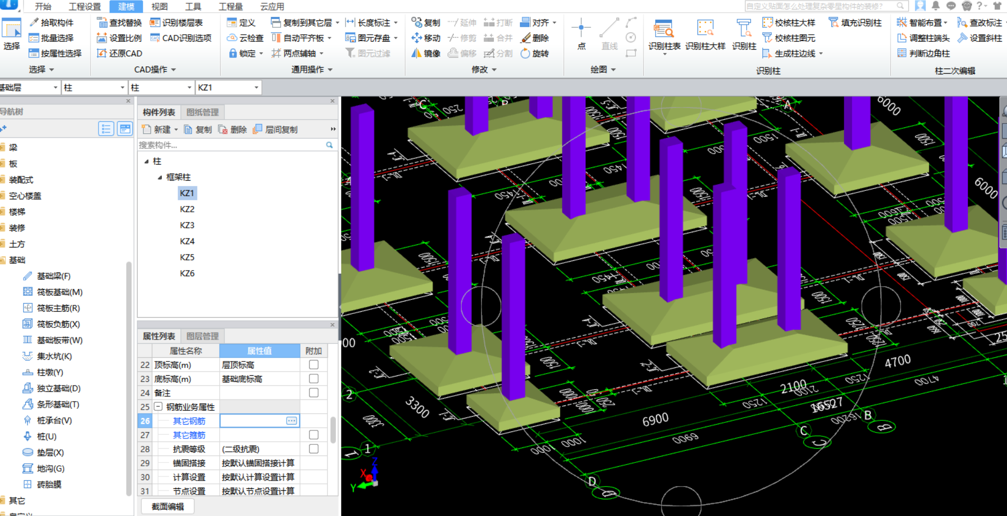Toggle 附加 checkbox for 其它箍筋
Viewport: 1007px width, 516px height.
pos(314,435)
